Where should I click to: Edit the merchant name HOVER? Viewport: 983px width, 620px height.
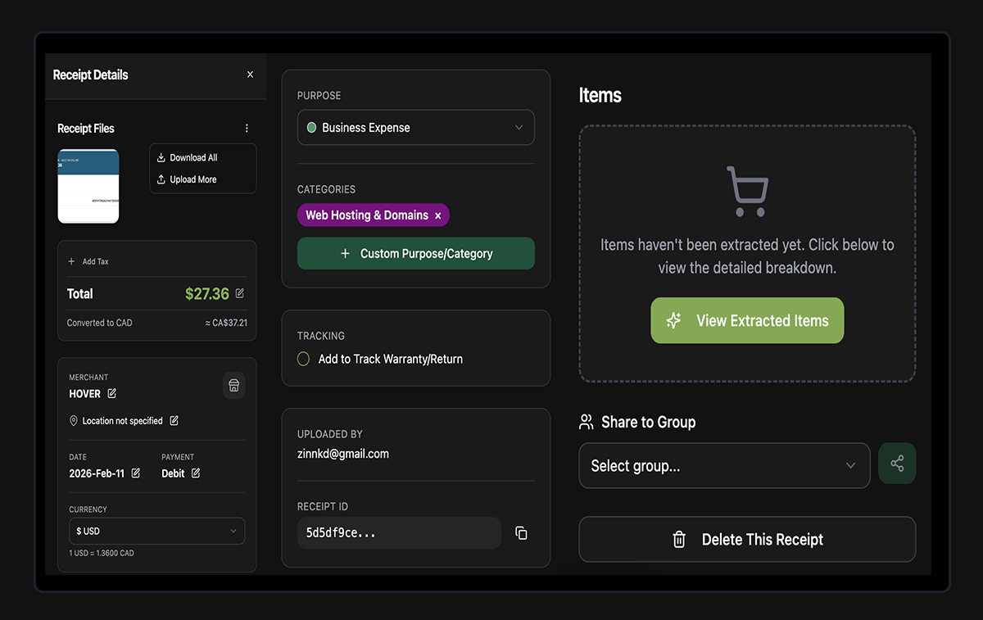109,393
